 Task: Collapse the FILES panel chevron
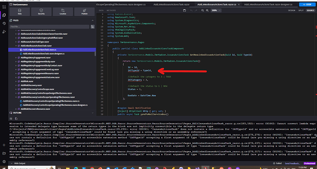(x=93, y=20)
